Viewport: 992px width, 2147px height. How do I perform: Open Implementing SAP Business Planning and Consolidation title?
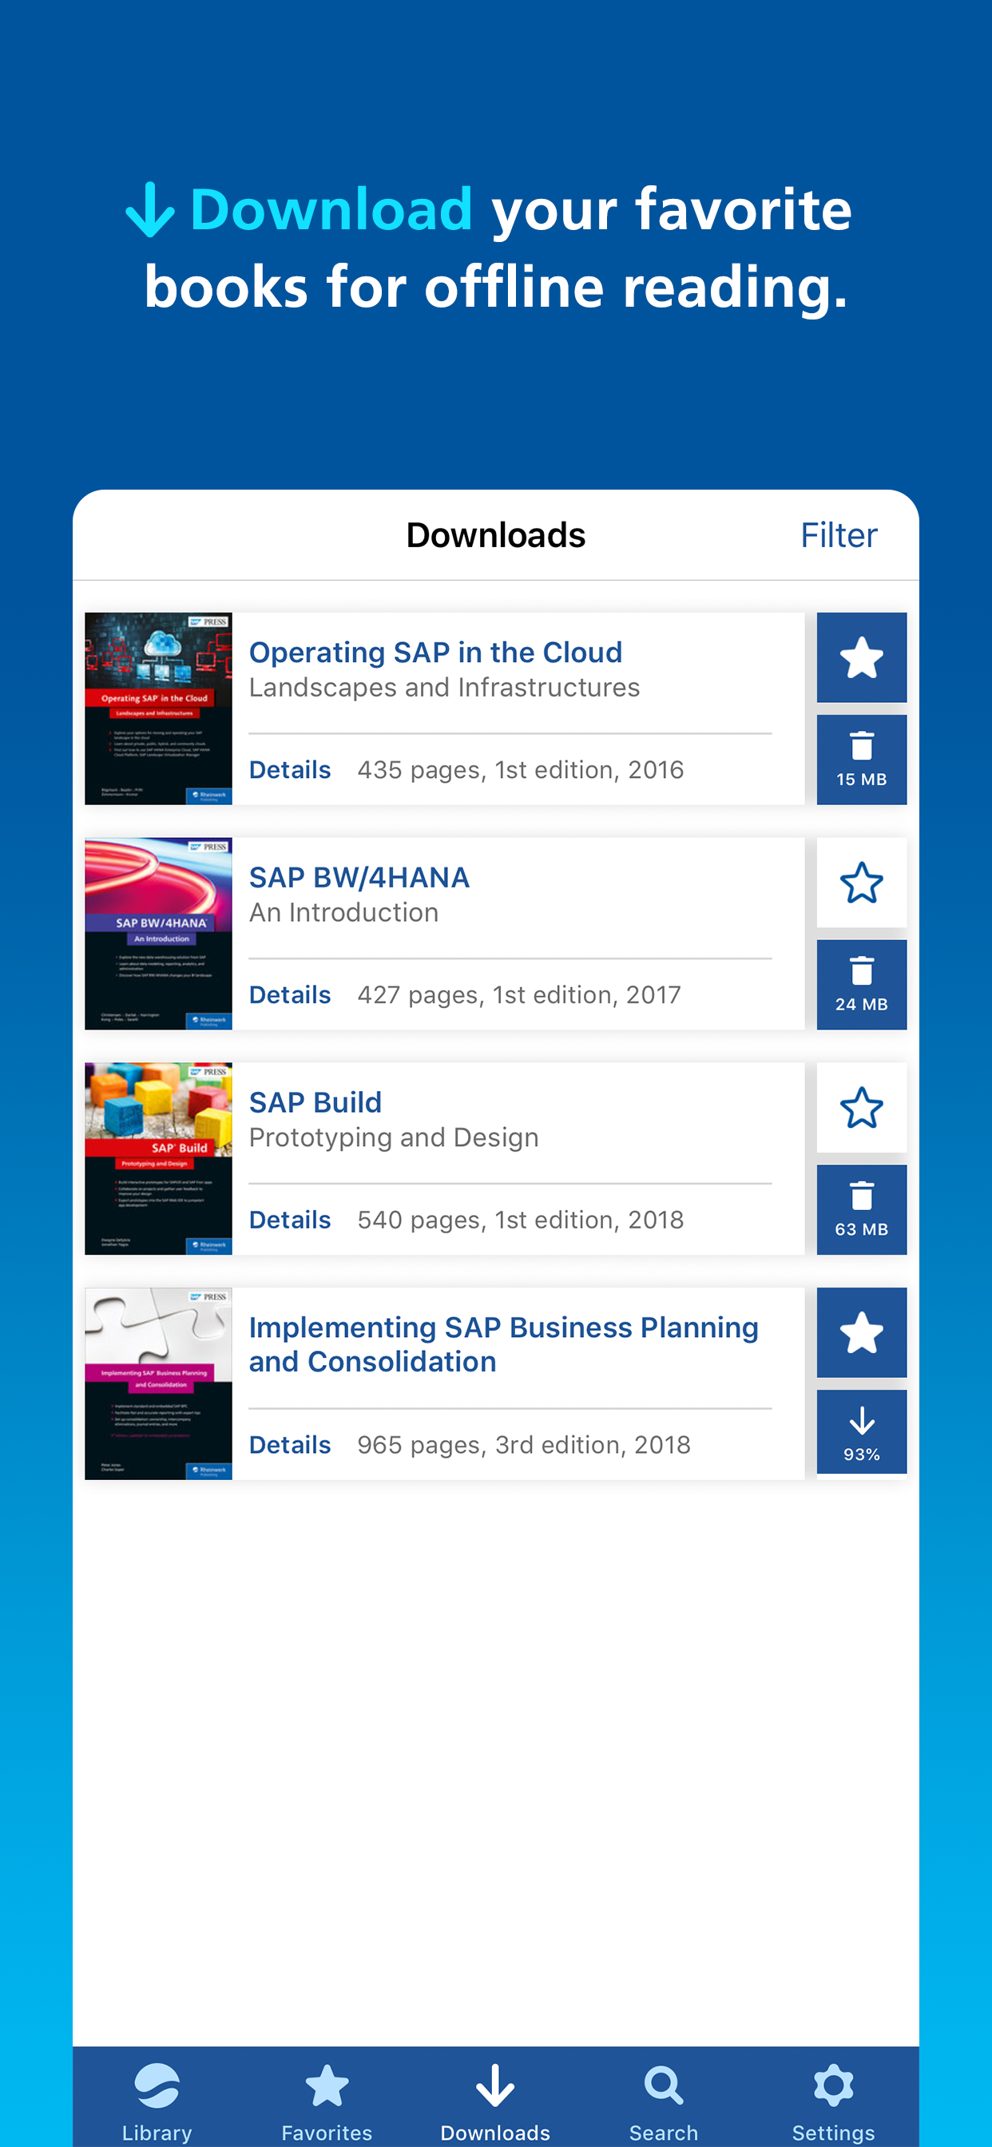(x=503, y=1343)
